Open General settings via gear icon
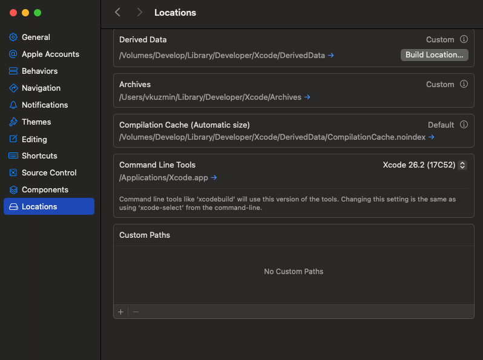 [x=13, y=38]
